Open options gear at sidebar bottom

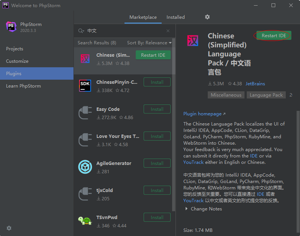coord(9,228)
